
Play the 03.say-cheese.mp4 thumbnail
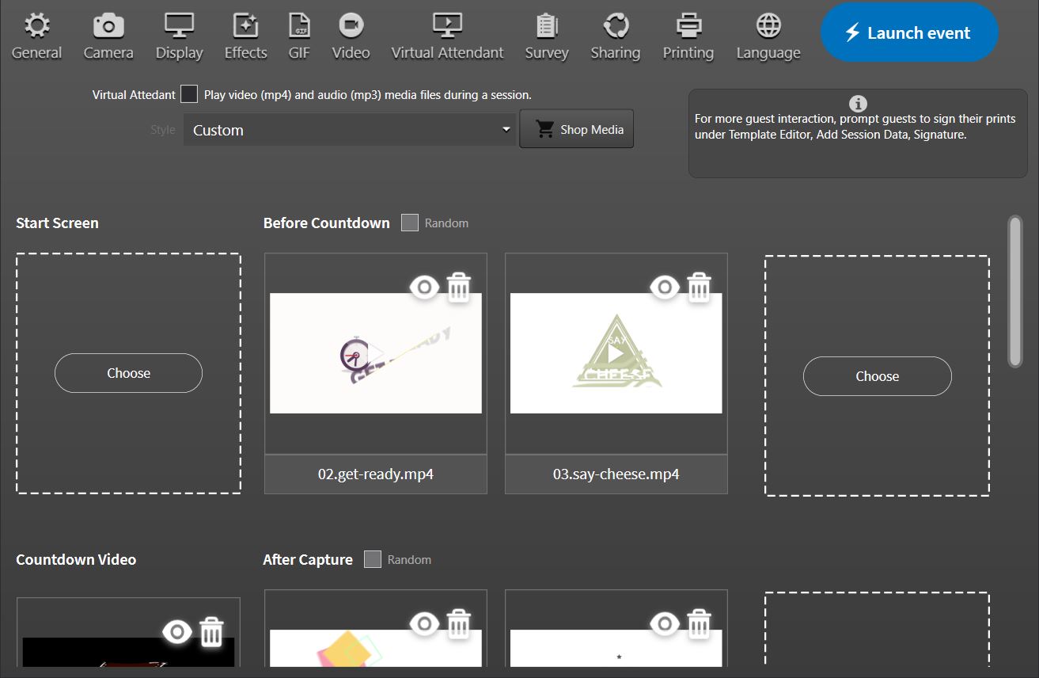point(616,353)
